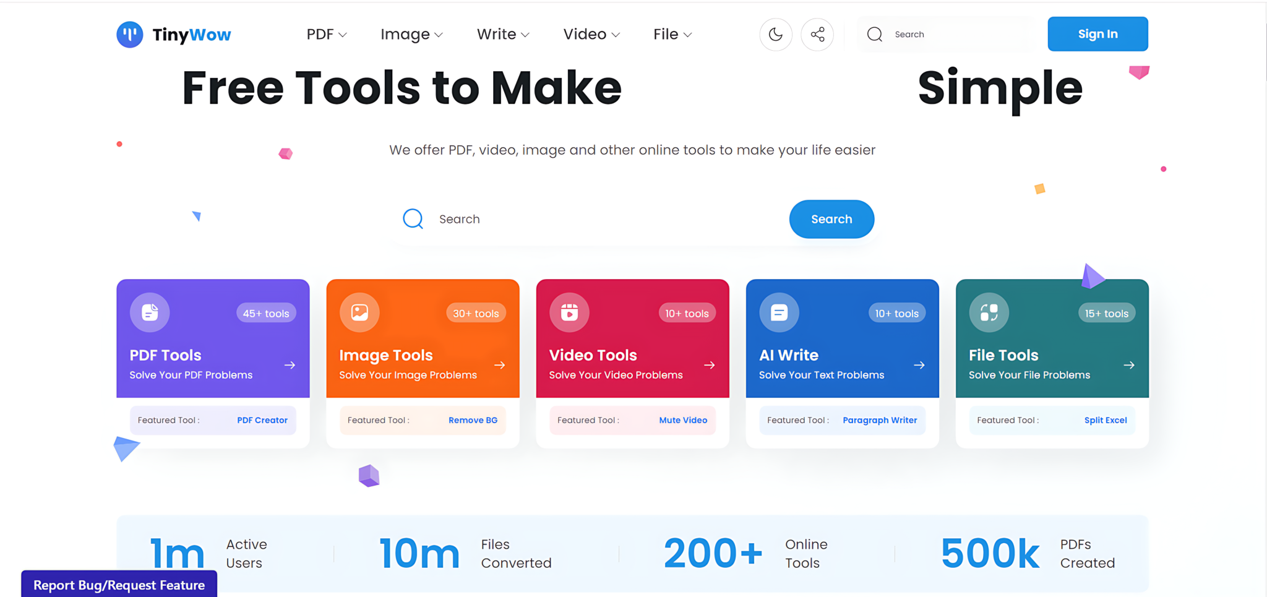The image size is (1267, 597).
Task: Expand the PDF dropdown menu
Action: [326, 35]
